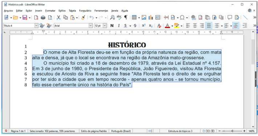Screen dimensions: 258x136
Task: Click the Português (Brasil) language status field
Action: click(x=121, y=131)
